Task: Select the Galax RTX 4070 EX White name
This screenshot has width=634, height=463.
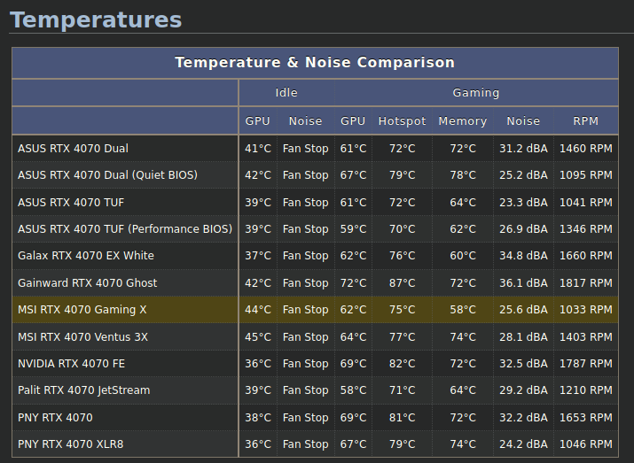Action: (86, 256)
